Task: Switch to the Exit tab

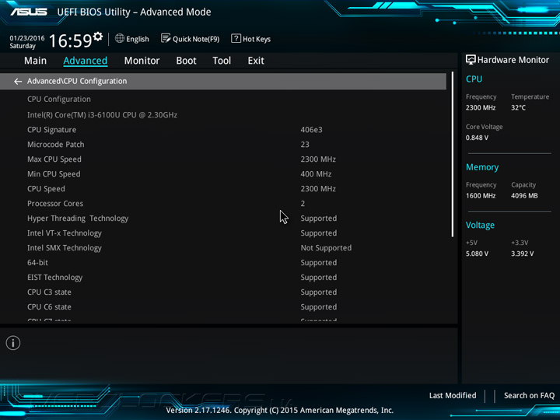Action: click(256, 61)
